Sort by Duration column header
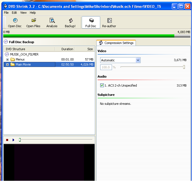 tap(65, 49)
